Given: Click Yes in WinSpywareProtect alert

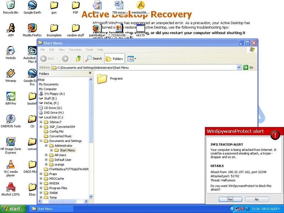Looking at the screenshot, I should tap(230, 199).
